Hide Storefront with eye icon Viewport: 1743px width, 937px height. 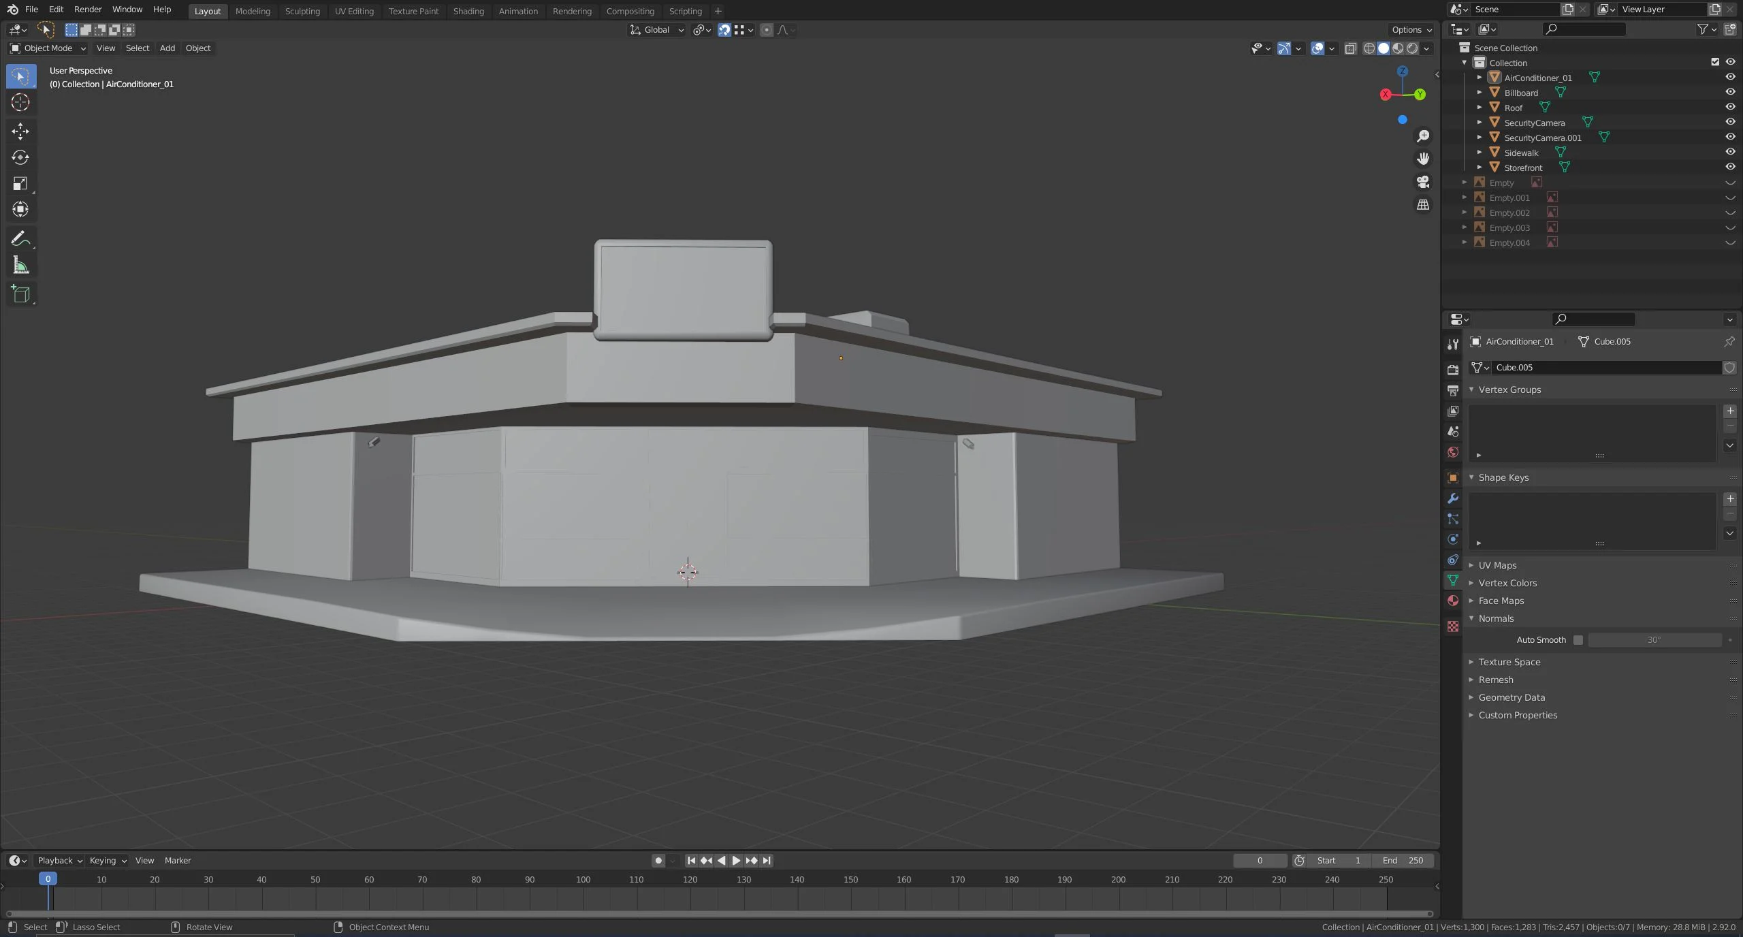1730,168
